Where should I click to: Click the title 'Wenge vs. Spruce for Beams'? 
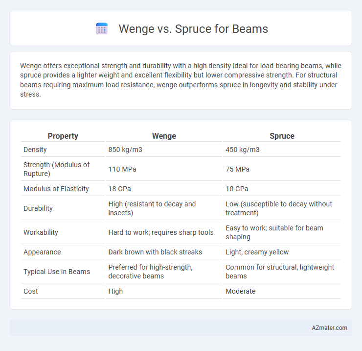pos(193,29)
